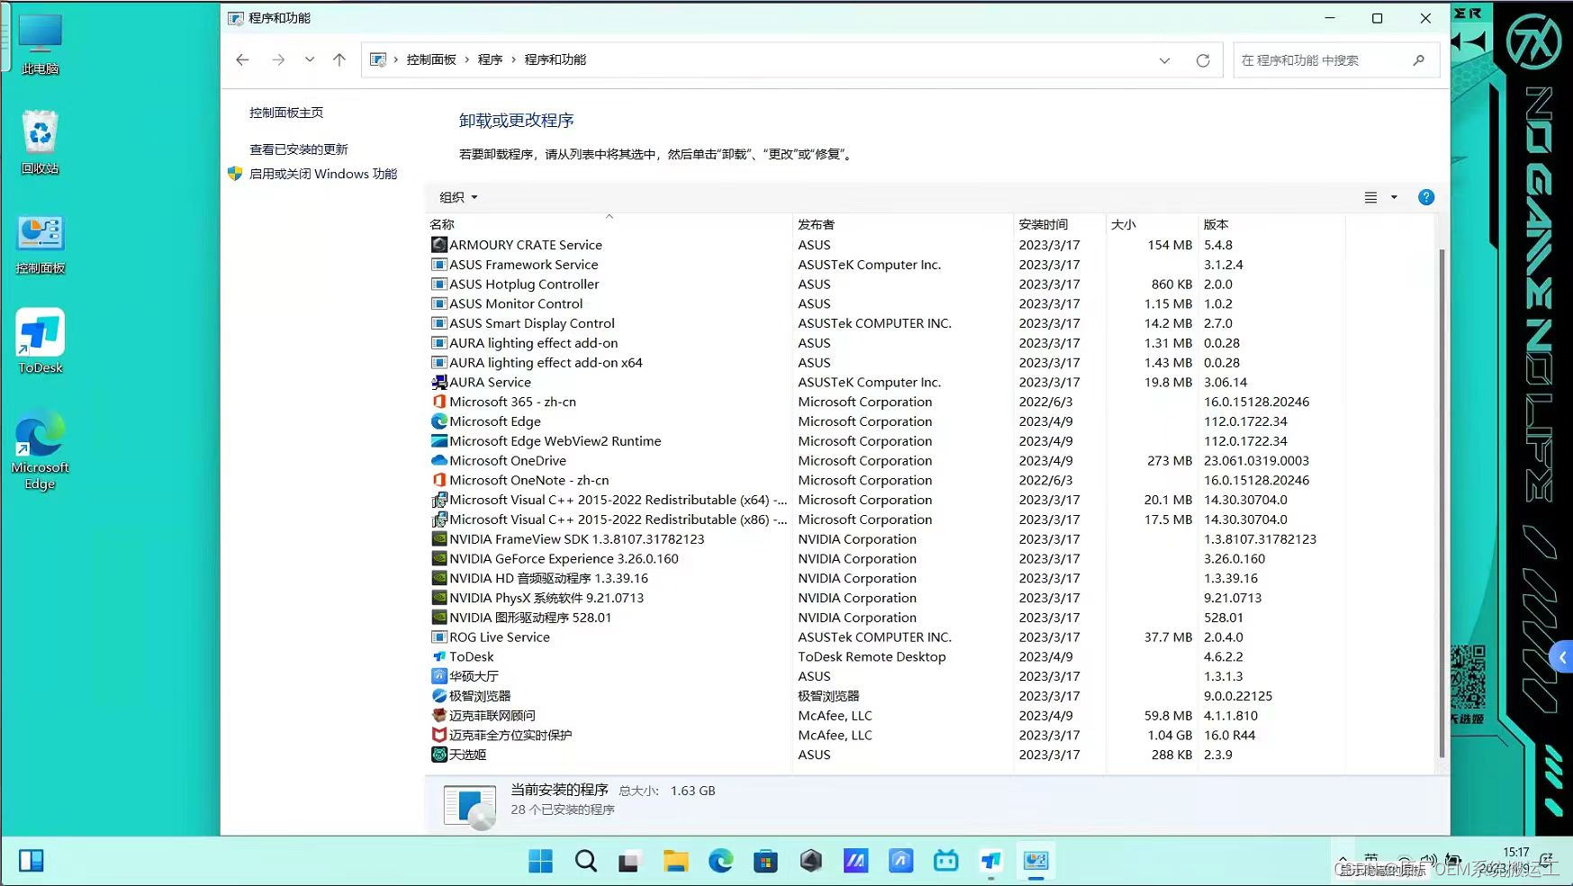This screenshot has width=1573, height=886.
Task: Open Microsoft Edge desktop shortcut
Action: [41, 449]
